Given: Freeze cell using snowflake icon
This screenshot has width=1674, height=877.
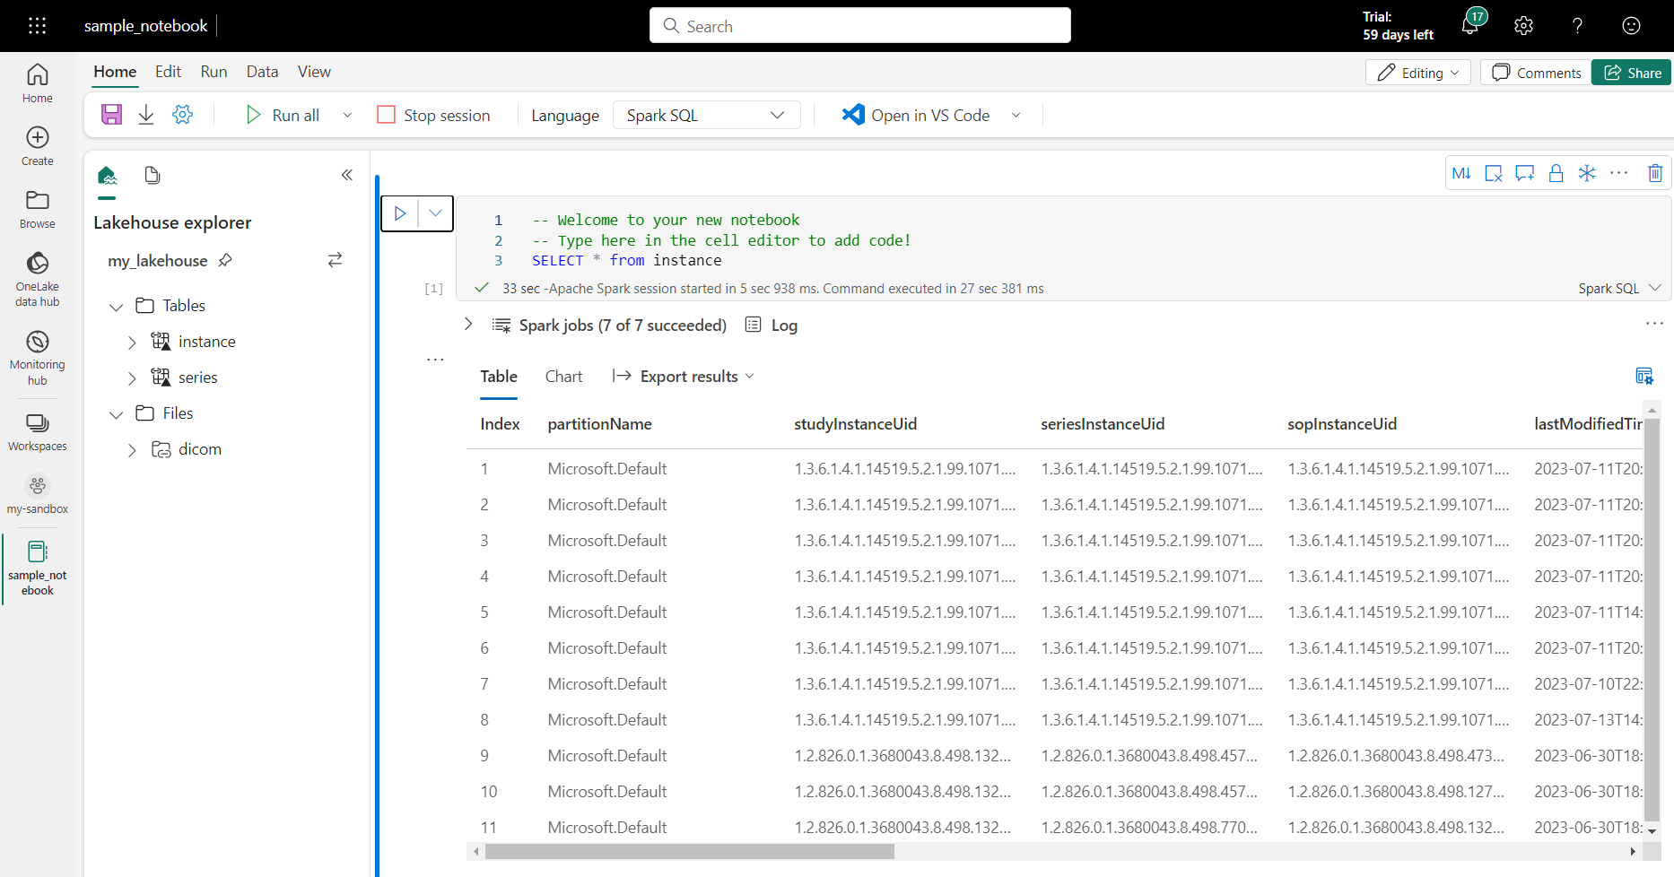Looking at the screenshot, I should [1587, 173].
